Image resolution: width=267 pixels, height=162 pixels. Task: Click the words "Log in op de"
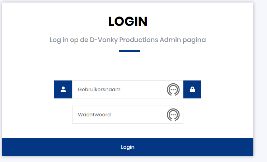68,40
